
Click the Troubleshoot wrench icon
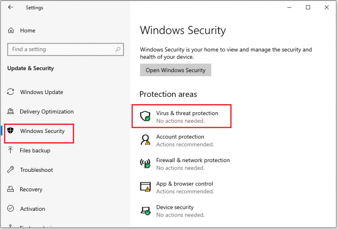[x=11, y=170]
